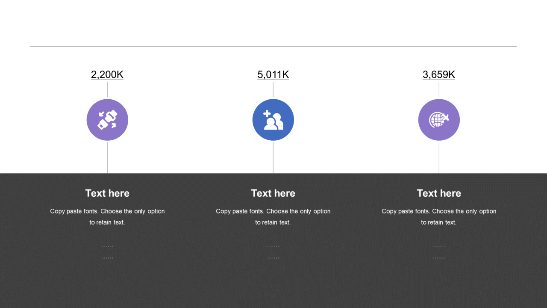The width and height of the screenshot is (547, 308).
Task: Select the dotted placeholder under middle column
Action: [x=273, y=252]
